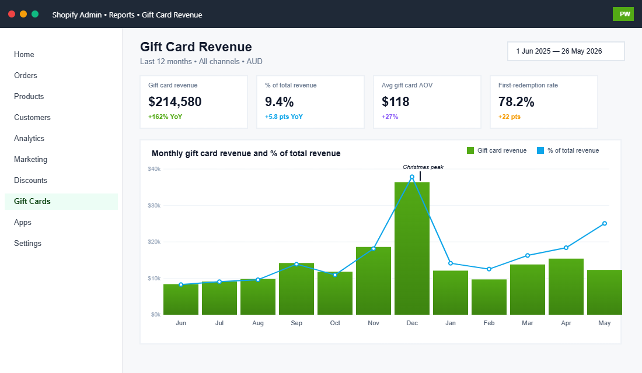Click the % of total revenue legend label
Viewport: 642px width, 373px height.
coord(573,150)
